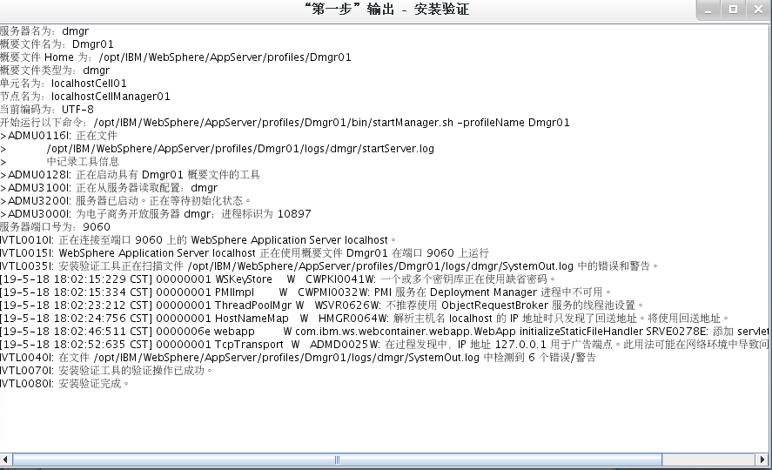This screenshot has height=470, width=772.
Task: Click the webapp SRVE0278E log line
Action: click(x=384, y=332)
